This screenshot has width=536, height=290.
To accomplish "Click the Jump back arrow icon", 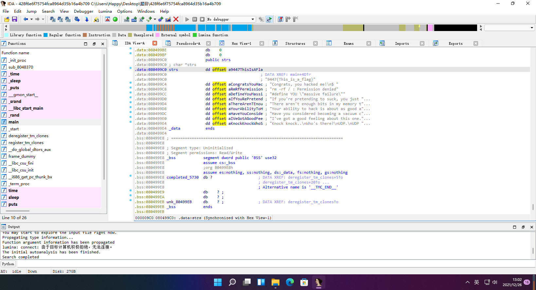I will click(x=26, y=19).
